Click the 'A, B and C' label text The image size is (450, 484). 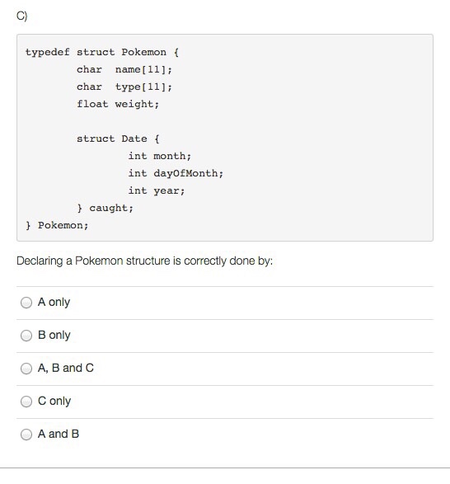[x=66, y=368]
